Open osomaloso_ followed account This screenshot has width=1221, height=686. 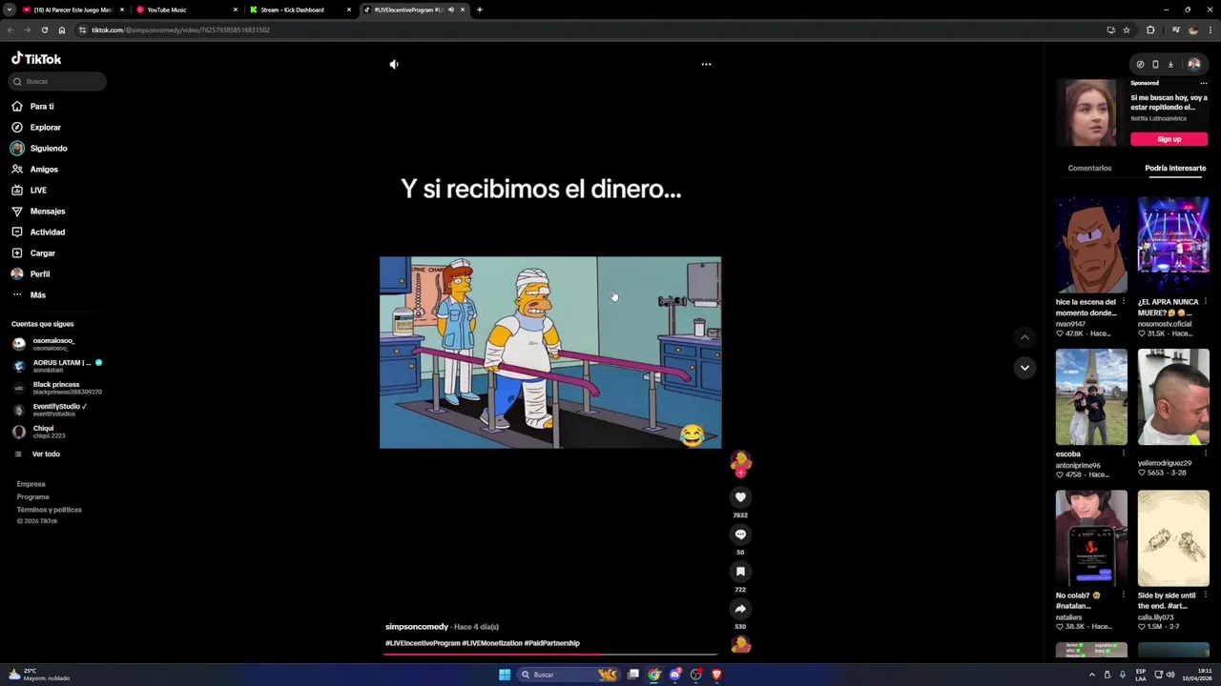pyautogui.click(x=54, y=343)
